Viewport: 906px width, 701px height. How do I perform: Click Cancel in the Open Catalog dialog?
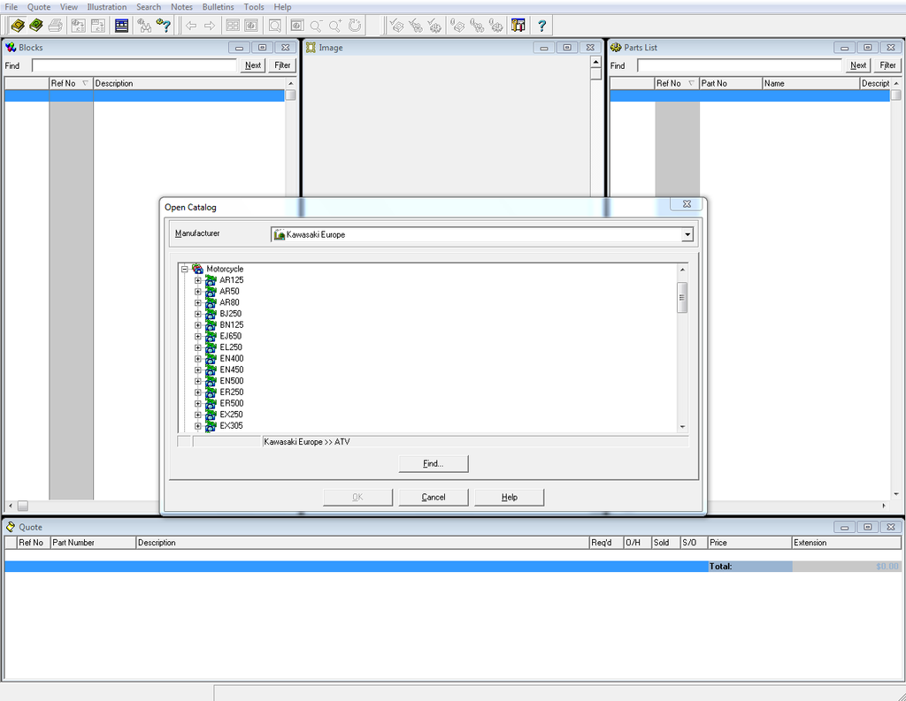[x=434, y=497]
